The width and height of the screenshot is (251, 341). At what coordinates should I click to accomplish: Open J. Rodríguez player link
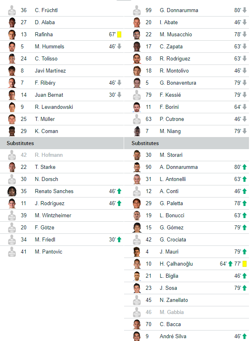(x=50, y=203)
